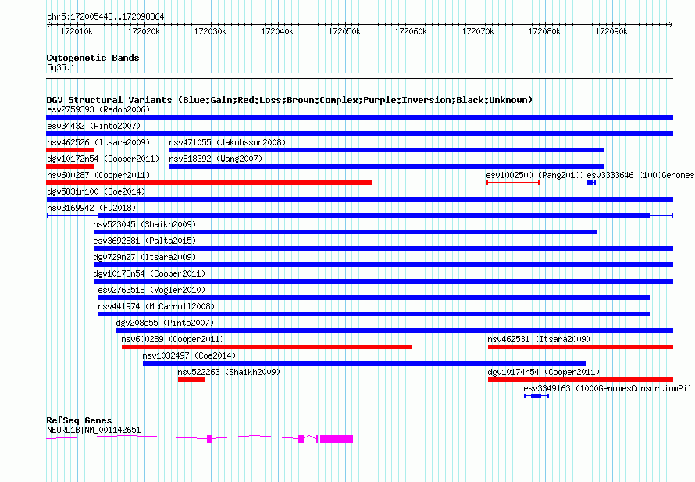This screenshot has width=695, height=482.
Task: Click the nsv818392 (Wang2007) label
Action: pyautogui.click(x=216, y=159)
